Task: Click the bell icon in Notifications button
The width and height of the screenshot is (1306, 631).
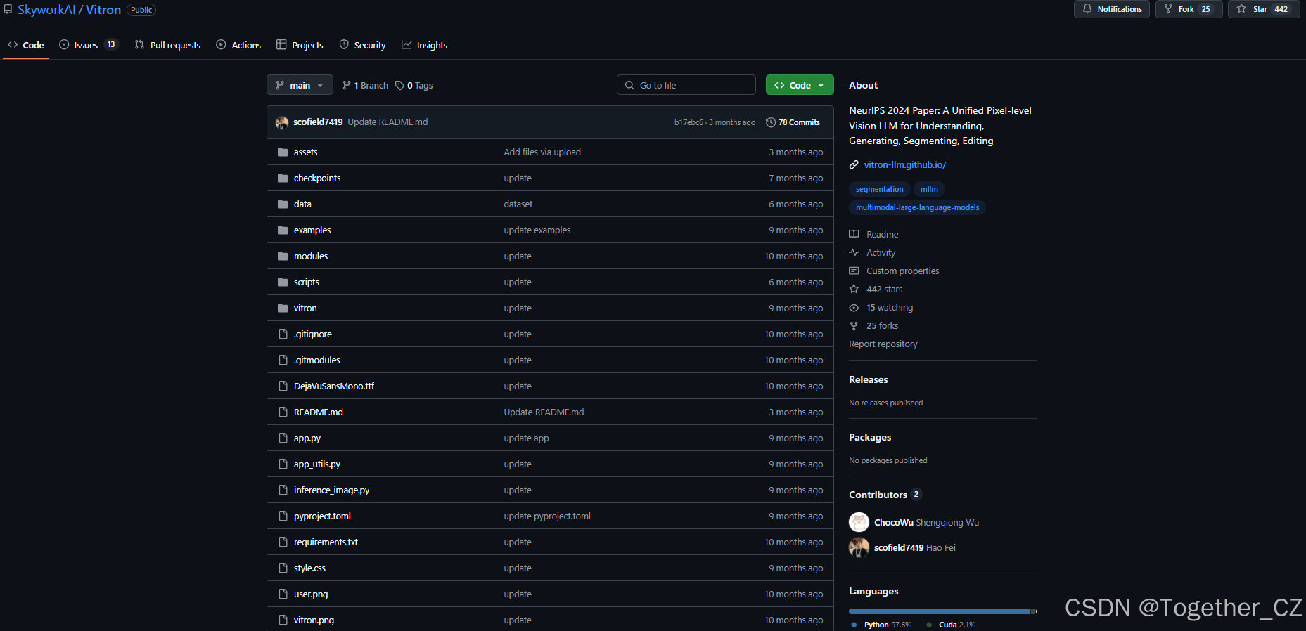Action: [1087, 9]
